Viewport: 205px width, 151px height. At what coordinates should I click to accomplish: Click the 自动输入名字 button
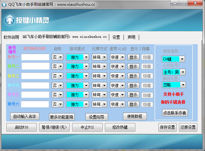25,116
